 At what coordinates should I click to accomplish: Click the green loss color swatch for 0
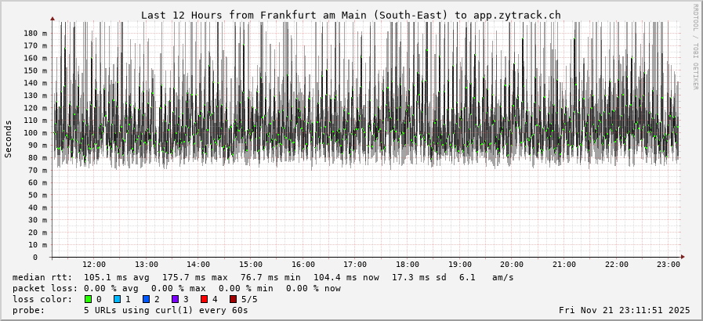pos(89,299)
